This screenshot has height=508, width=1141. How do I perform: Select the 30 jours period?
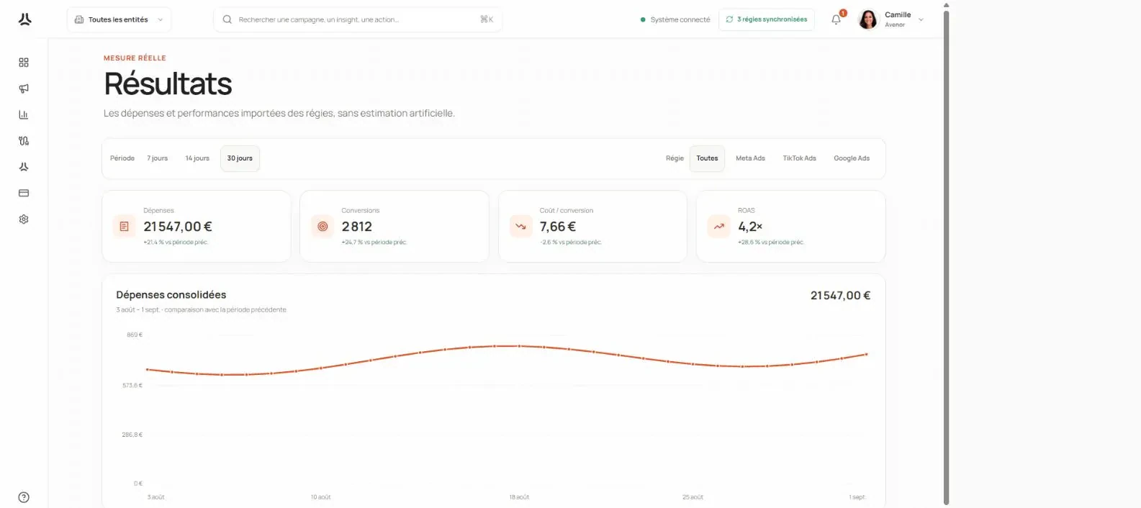click(240, 158)
